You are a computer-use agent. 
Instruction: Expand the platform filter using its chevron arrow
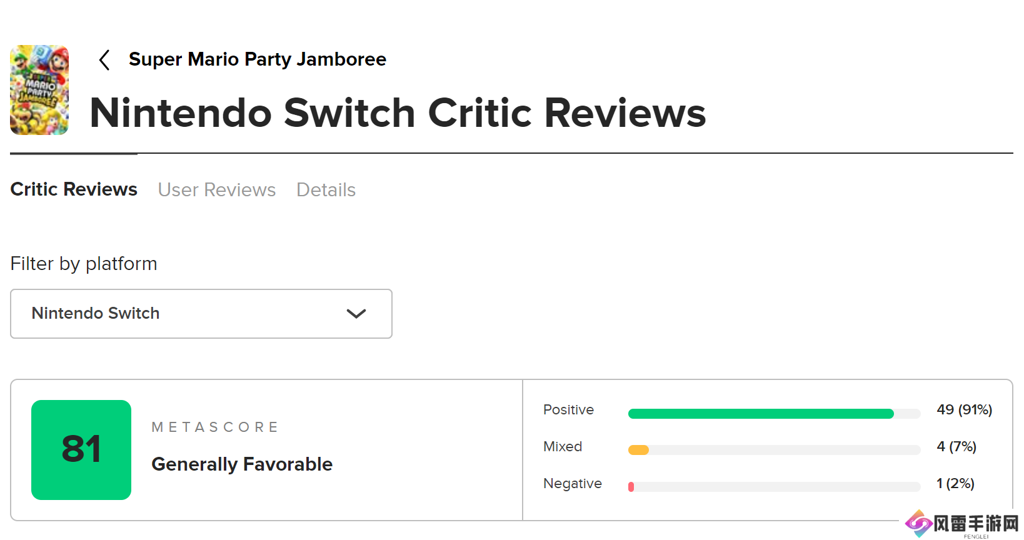click(356, 314)
